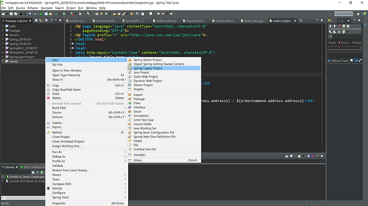This screenshot has width=368, height=206.
Task: Select Tomcat v8.5 Server at localhost
Action: point(27,181)
